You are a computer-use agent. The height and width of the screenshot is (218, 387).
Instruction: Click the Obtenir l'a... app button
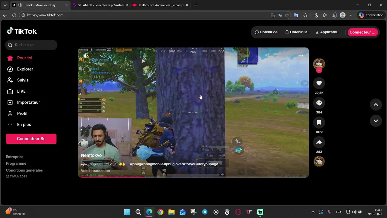[x=298, y=32]
